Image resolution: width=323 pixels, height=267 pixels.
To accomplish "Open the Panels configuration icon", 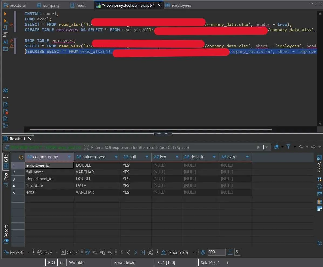I will coord(319,158).
